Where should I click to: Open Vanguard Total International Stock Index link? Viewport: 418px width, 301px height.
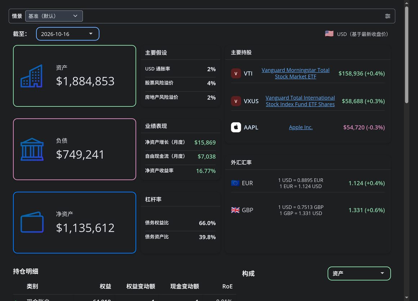[300, 101]
